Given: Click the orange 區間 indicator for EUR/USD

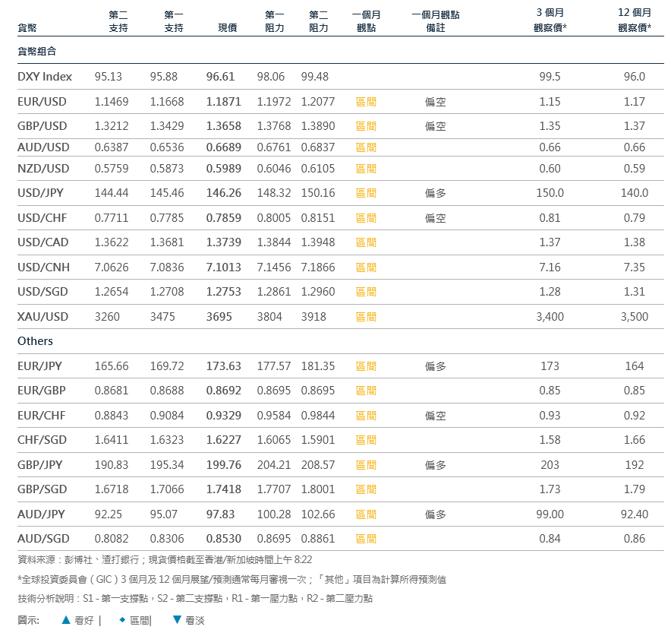Looking at the screenshot, I should tap(366, 102).
